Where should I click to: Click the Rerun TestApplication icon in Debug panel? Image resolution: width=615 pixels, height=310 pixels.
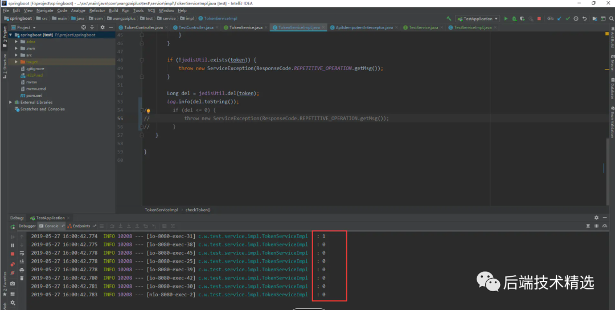click(13, 226)
